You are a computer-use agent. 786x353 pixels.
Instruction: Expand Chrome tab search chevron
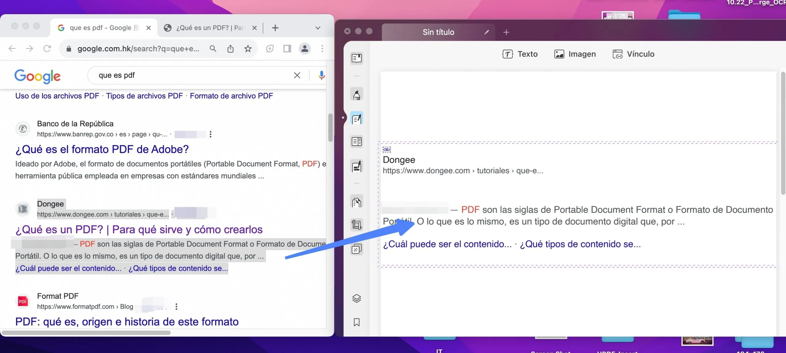(x=318, y=28)
